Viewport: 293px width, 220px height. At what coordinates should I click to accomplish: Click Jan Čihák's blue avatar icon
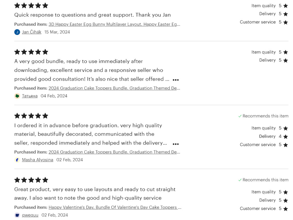point(17,32)
